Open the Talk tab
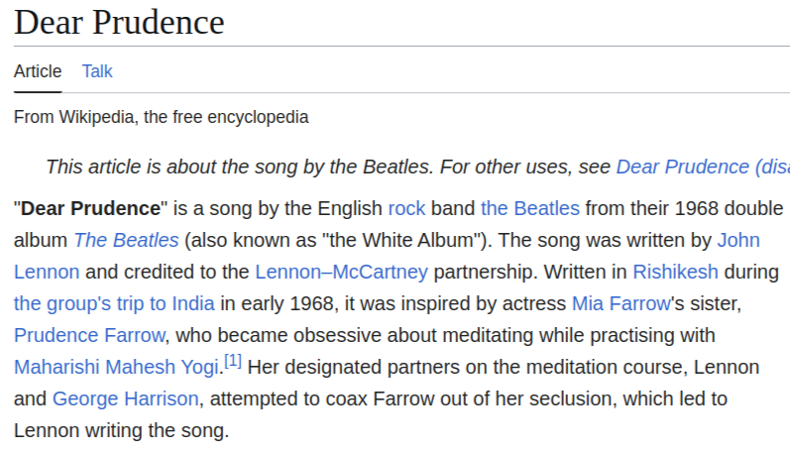This screenshot has height=453, width=790. pos(97,71)
